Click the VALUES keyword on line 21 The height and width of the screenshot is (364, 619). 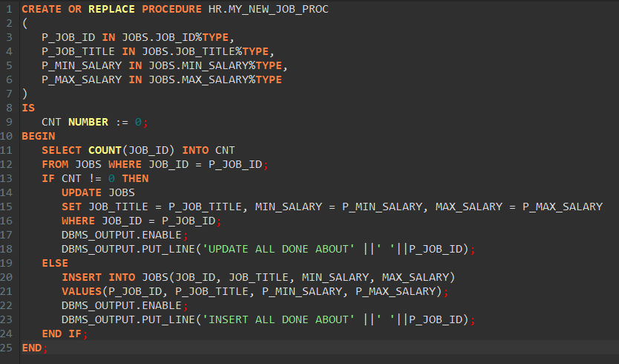82,292
